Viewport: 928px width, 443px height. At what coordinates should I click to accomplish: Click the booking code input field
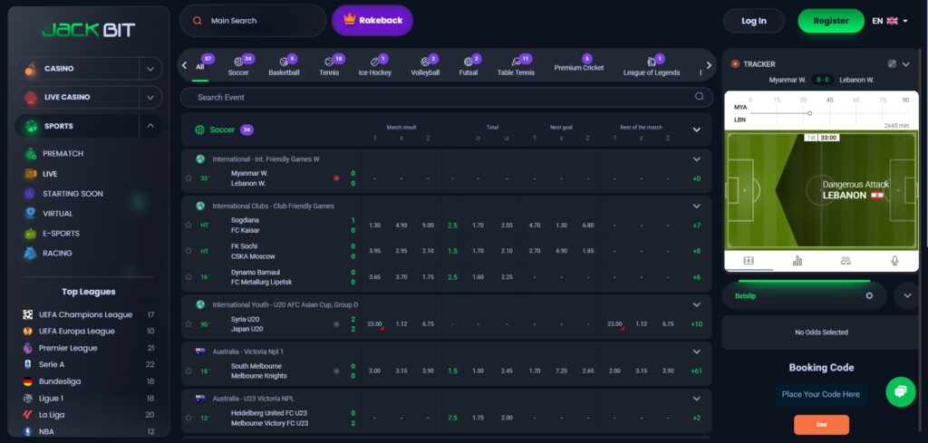pos(820,394)
